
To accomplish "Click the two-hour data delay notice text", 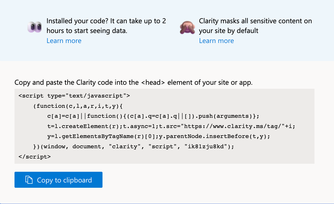I will pos(106,26).
